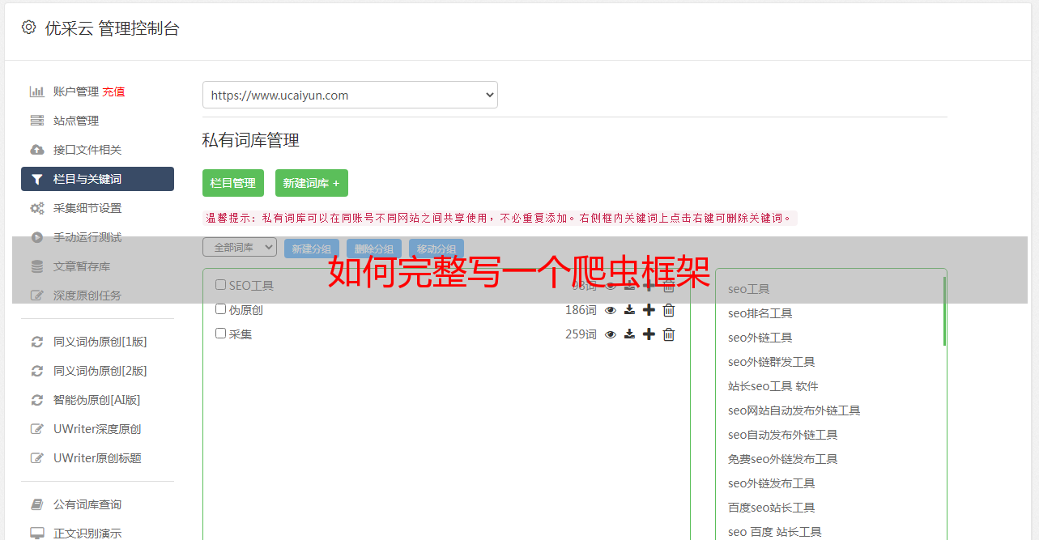Click the keyword list's green scrollbar
Screen dimensions: 1039x540
pos(944,311)
